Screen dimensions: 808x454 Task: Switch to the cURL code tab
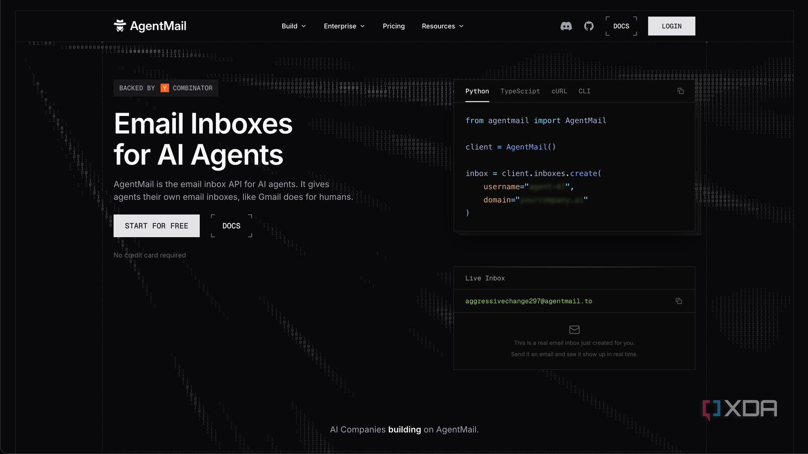click(x=559, y=91)
